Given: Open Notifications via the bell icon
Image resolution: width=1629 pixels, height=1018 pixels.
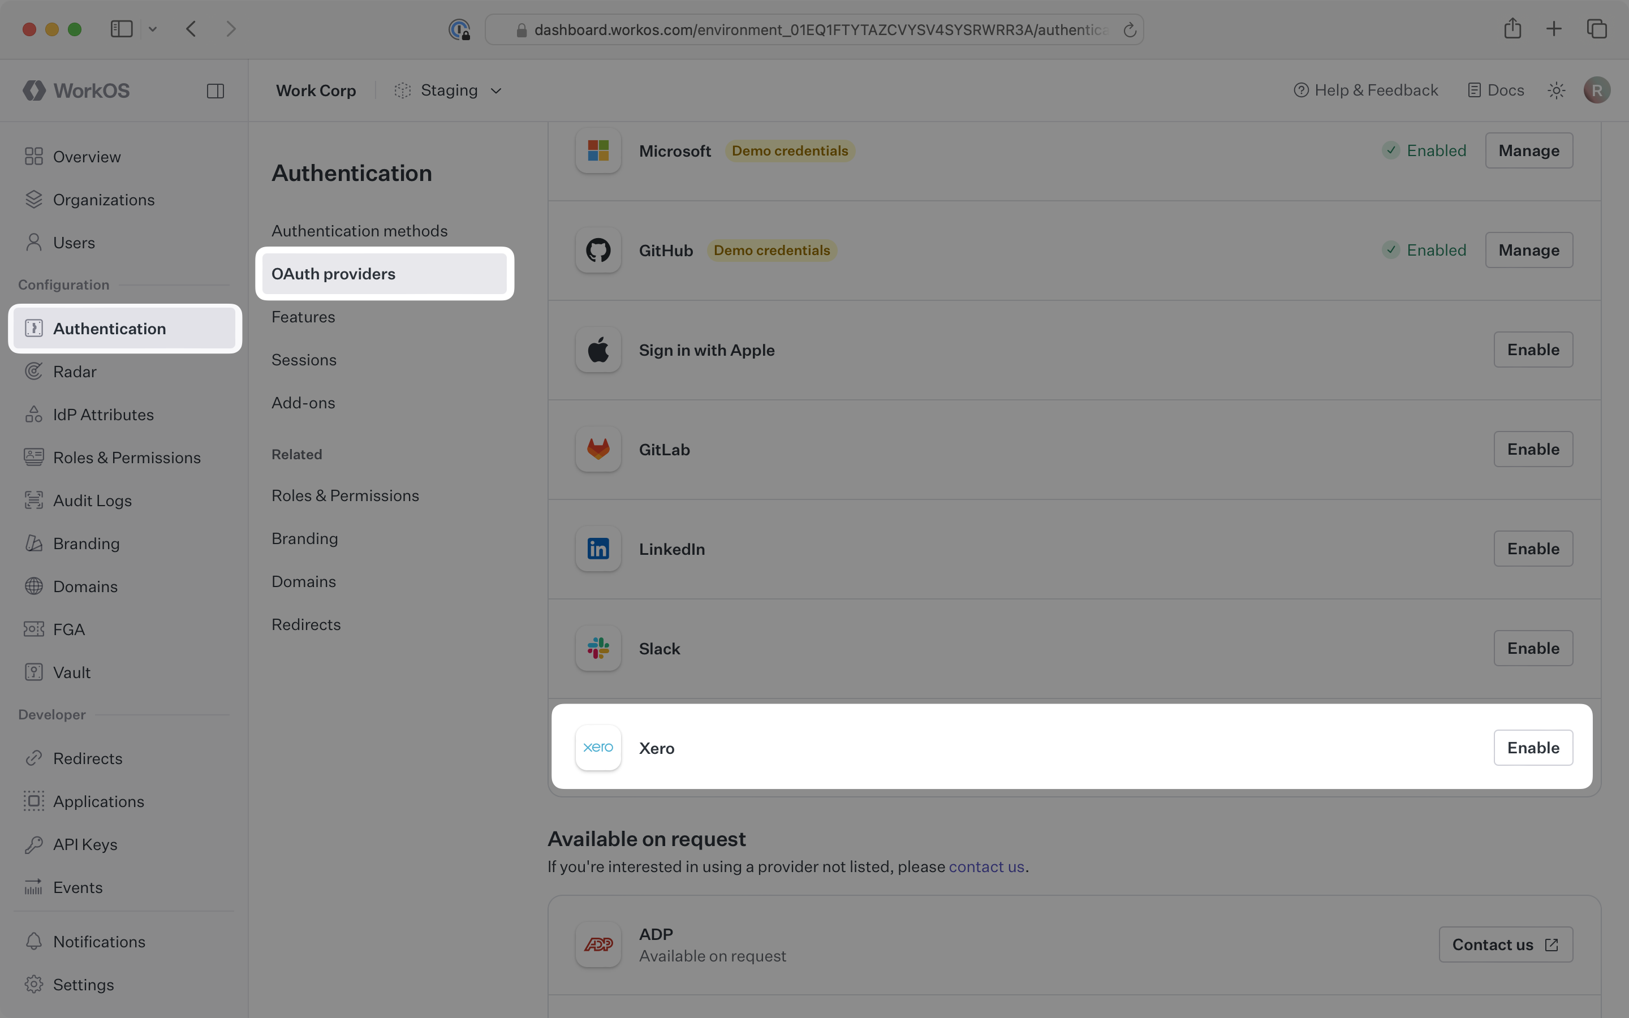Looking at the screenshot, I should pos(34,941).
